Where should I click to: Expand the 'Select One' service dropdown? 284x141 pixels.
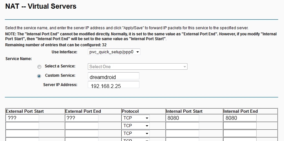[138, 67]
